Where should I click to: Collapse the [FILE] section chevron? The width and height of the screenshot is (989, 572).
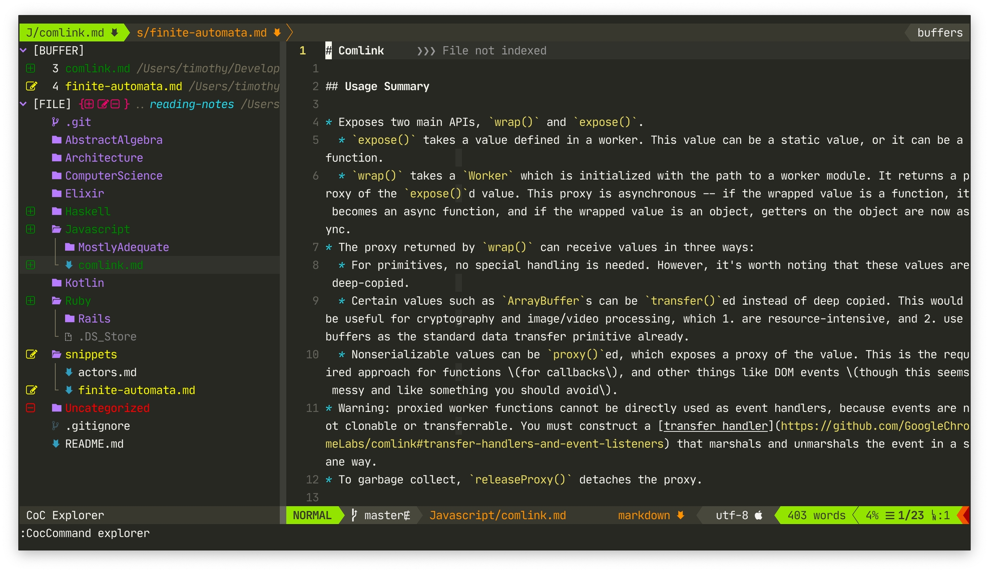(24, 104)
